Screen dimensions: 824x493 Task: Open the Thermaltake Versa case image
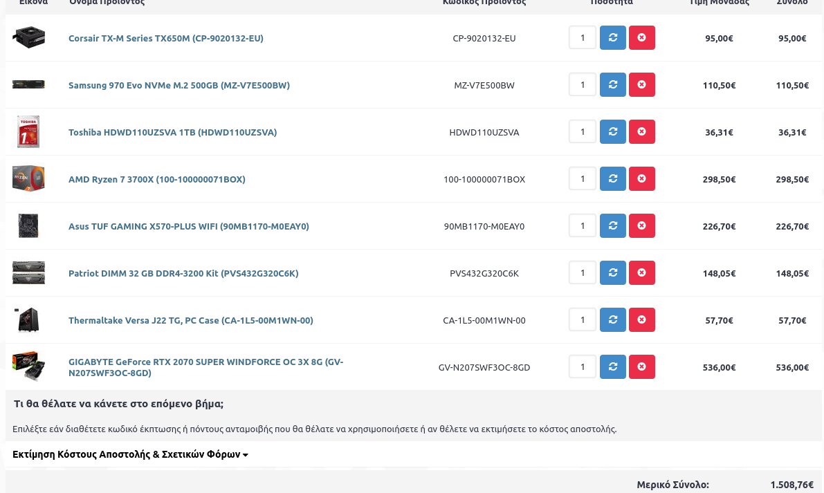(x=27, y=319)
